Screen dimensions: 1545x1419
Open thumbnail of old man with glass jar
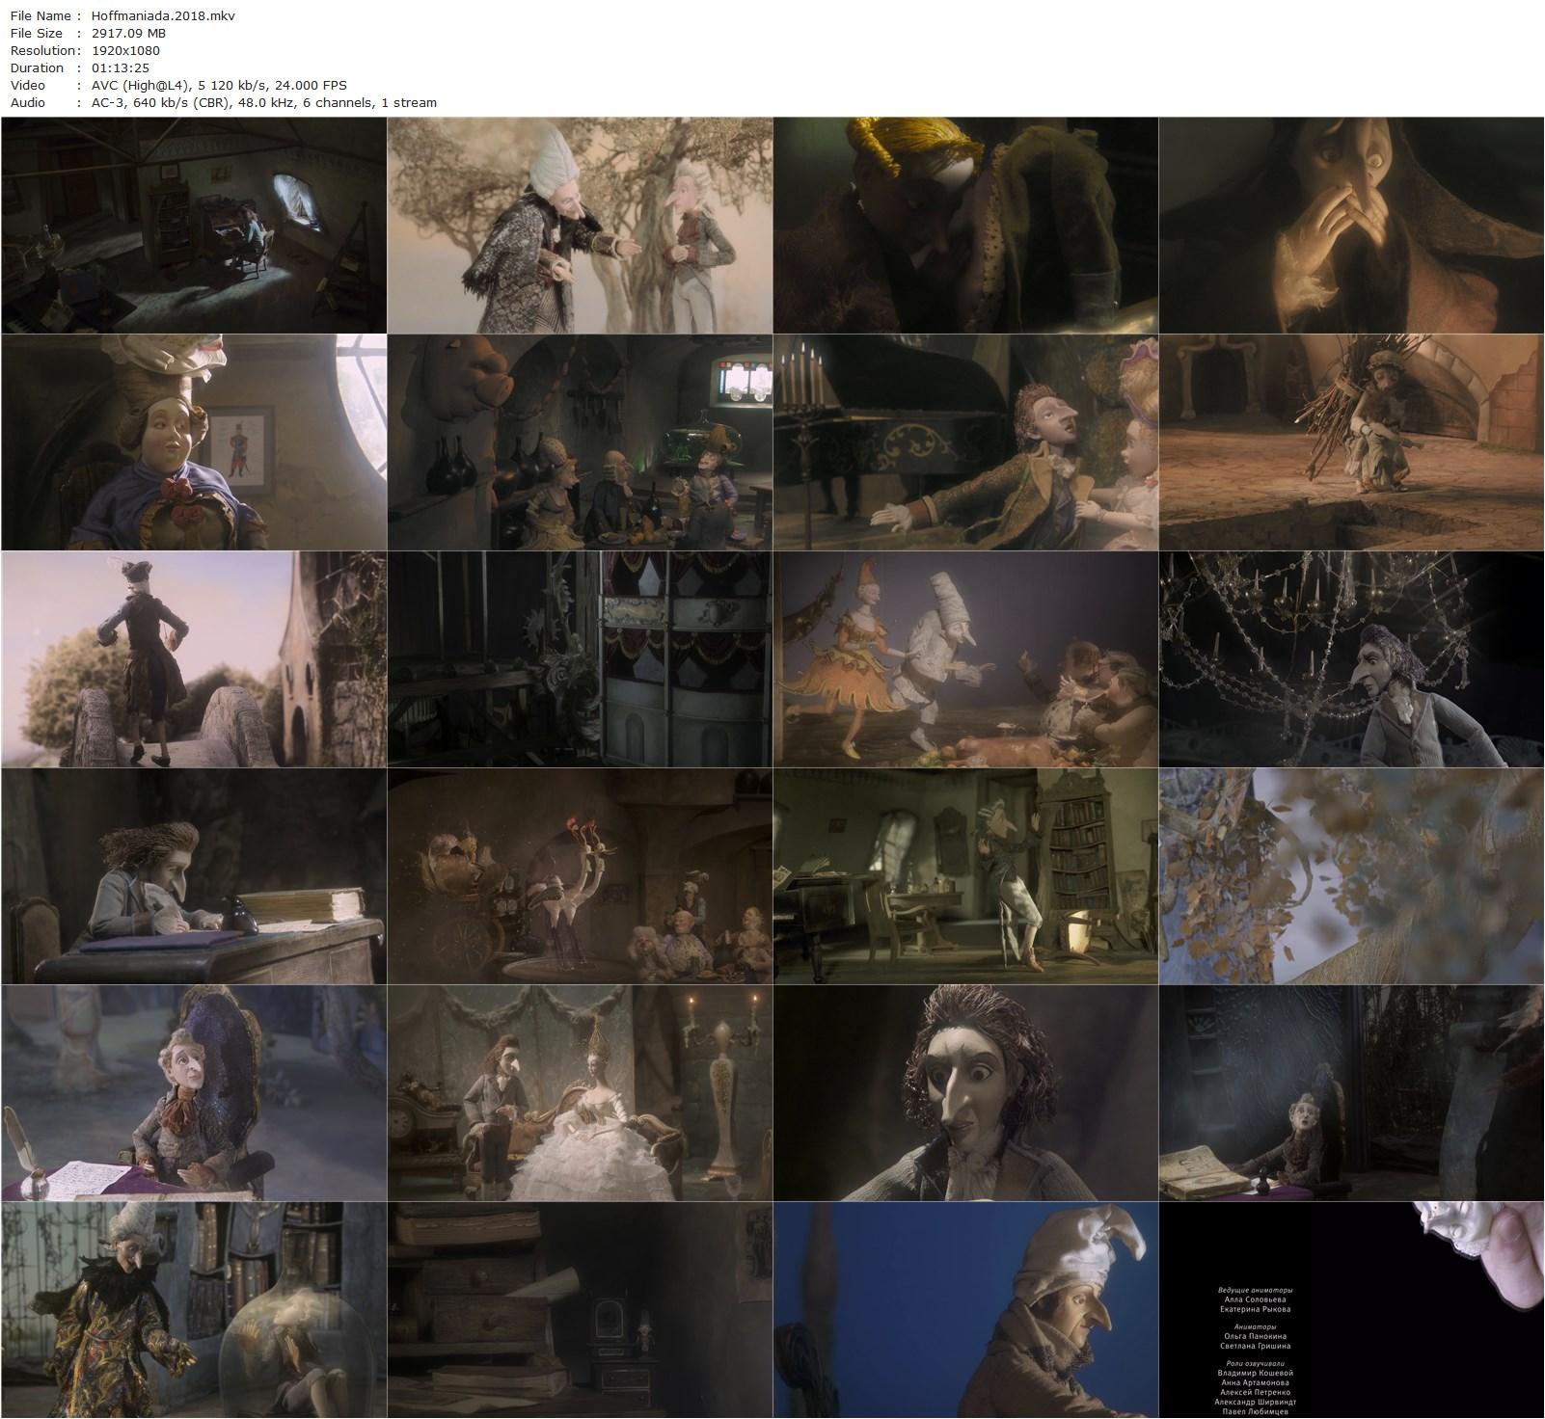pyautogui.click(x=194, y=1310)
